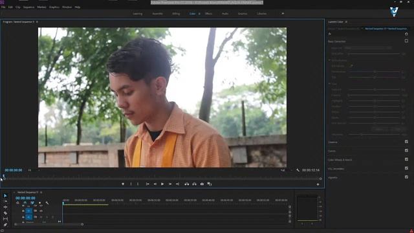Select the Slip tool

click(5, 219)
